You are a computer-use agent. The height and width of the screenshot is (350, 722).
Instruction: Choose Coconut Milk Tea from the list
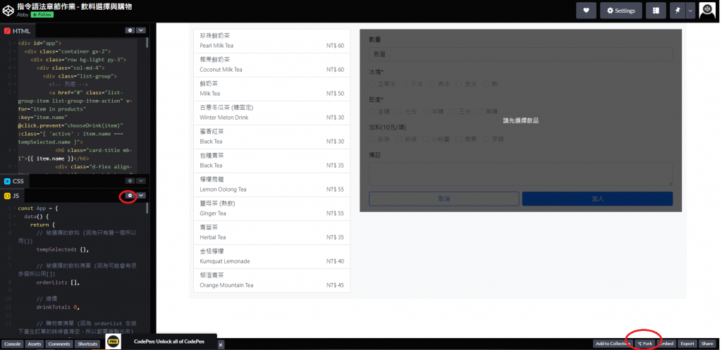[x=271, y=65]
